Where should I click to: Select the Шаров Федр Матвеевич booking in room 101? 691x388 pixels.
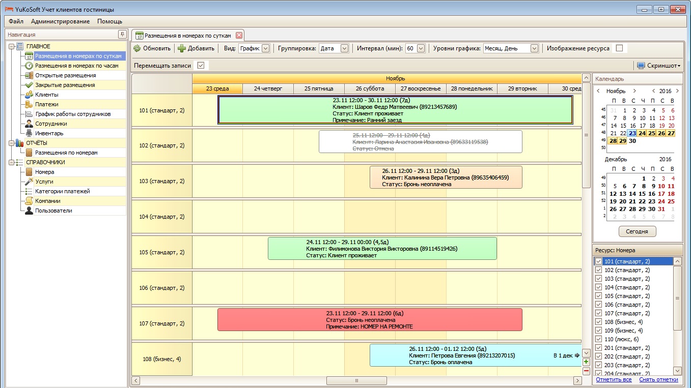click(x=395, y=110)
